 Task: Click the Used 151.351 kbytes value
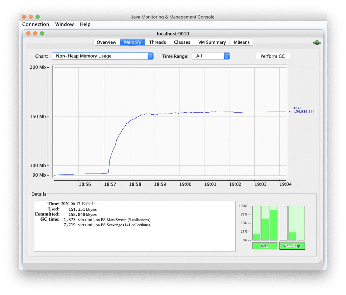coord(82,209)
